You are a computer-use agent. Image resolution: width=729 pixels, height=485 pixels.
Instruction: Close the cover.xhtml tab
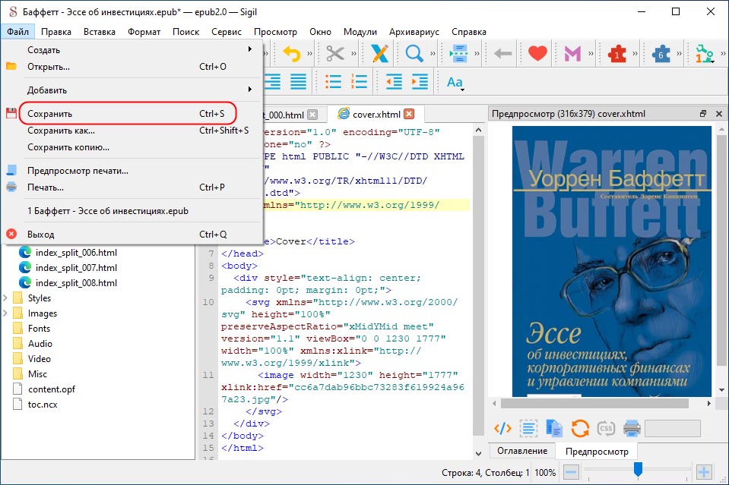click(x=409, y=114)
